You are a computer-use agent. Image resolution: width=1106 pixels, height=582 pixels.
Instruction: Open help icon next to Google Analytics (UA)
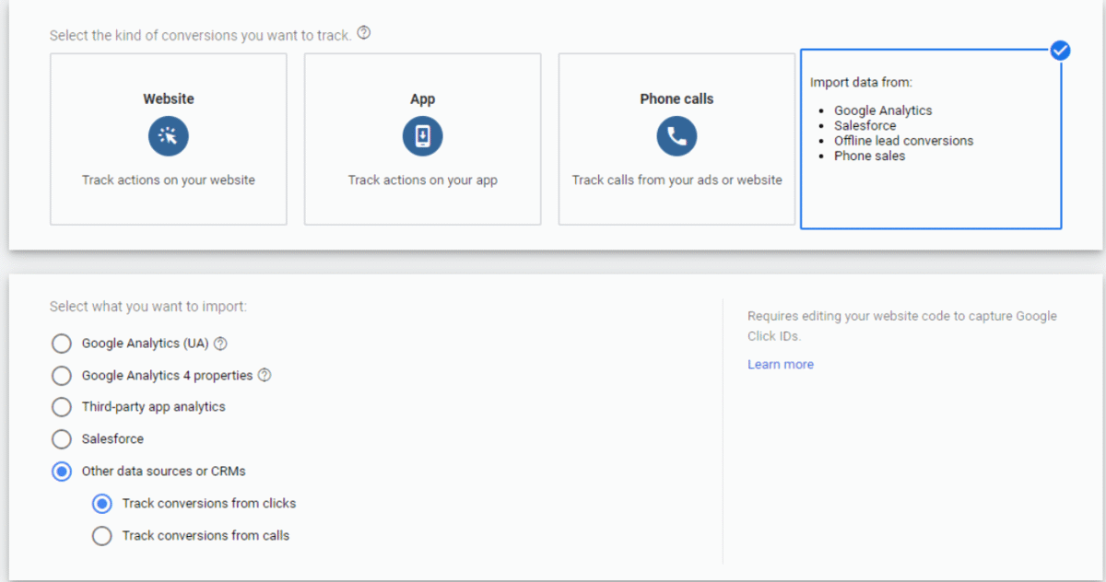pos(220,343)
